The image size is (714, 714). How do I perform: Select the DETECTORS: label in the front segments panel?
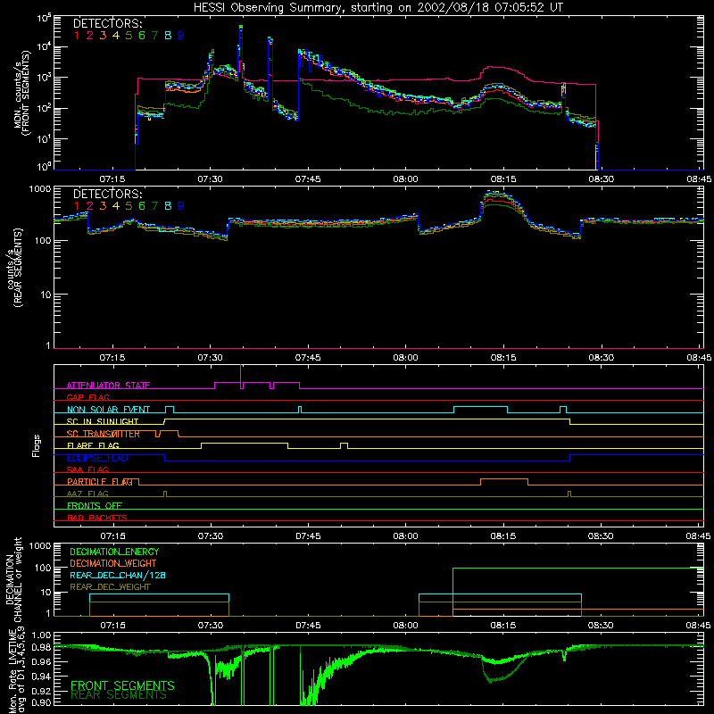tap(107, 23)
